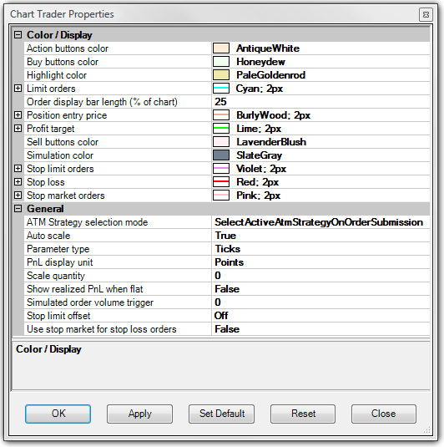
Task: Expand the Profit target property
Action: [18, 129]
